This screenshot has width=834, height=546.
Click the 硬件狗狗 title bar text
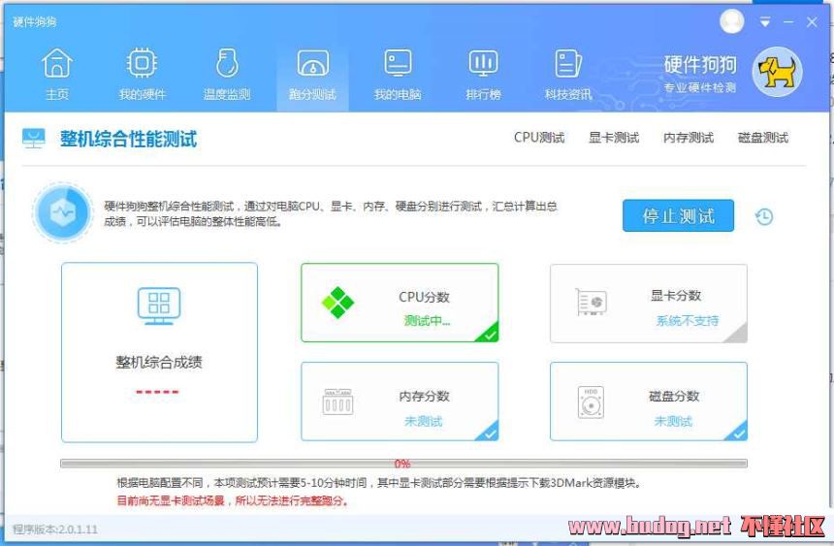35,21
